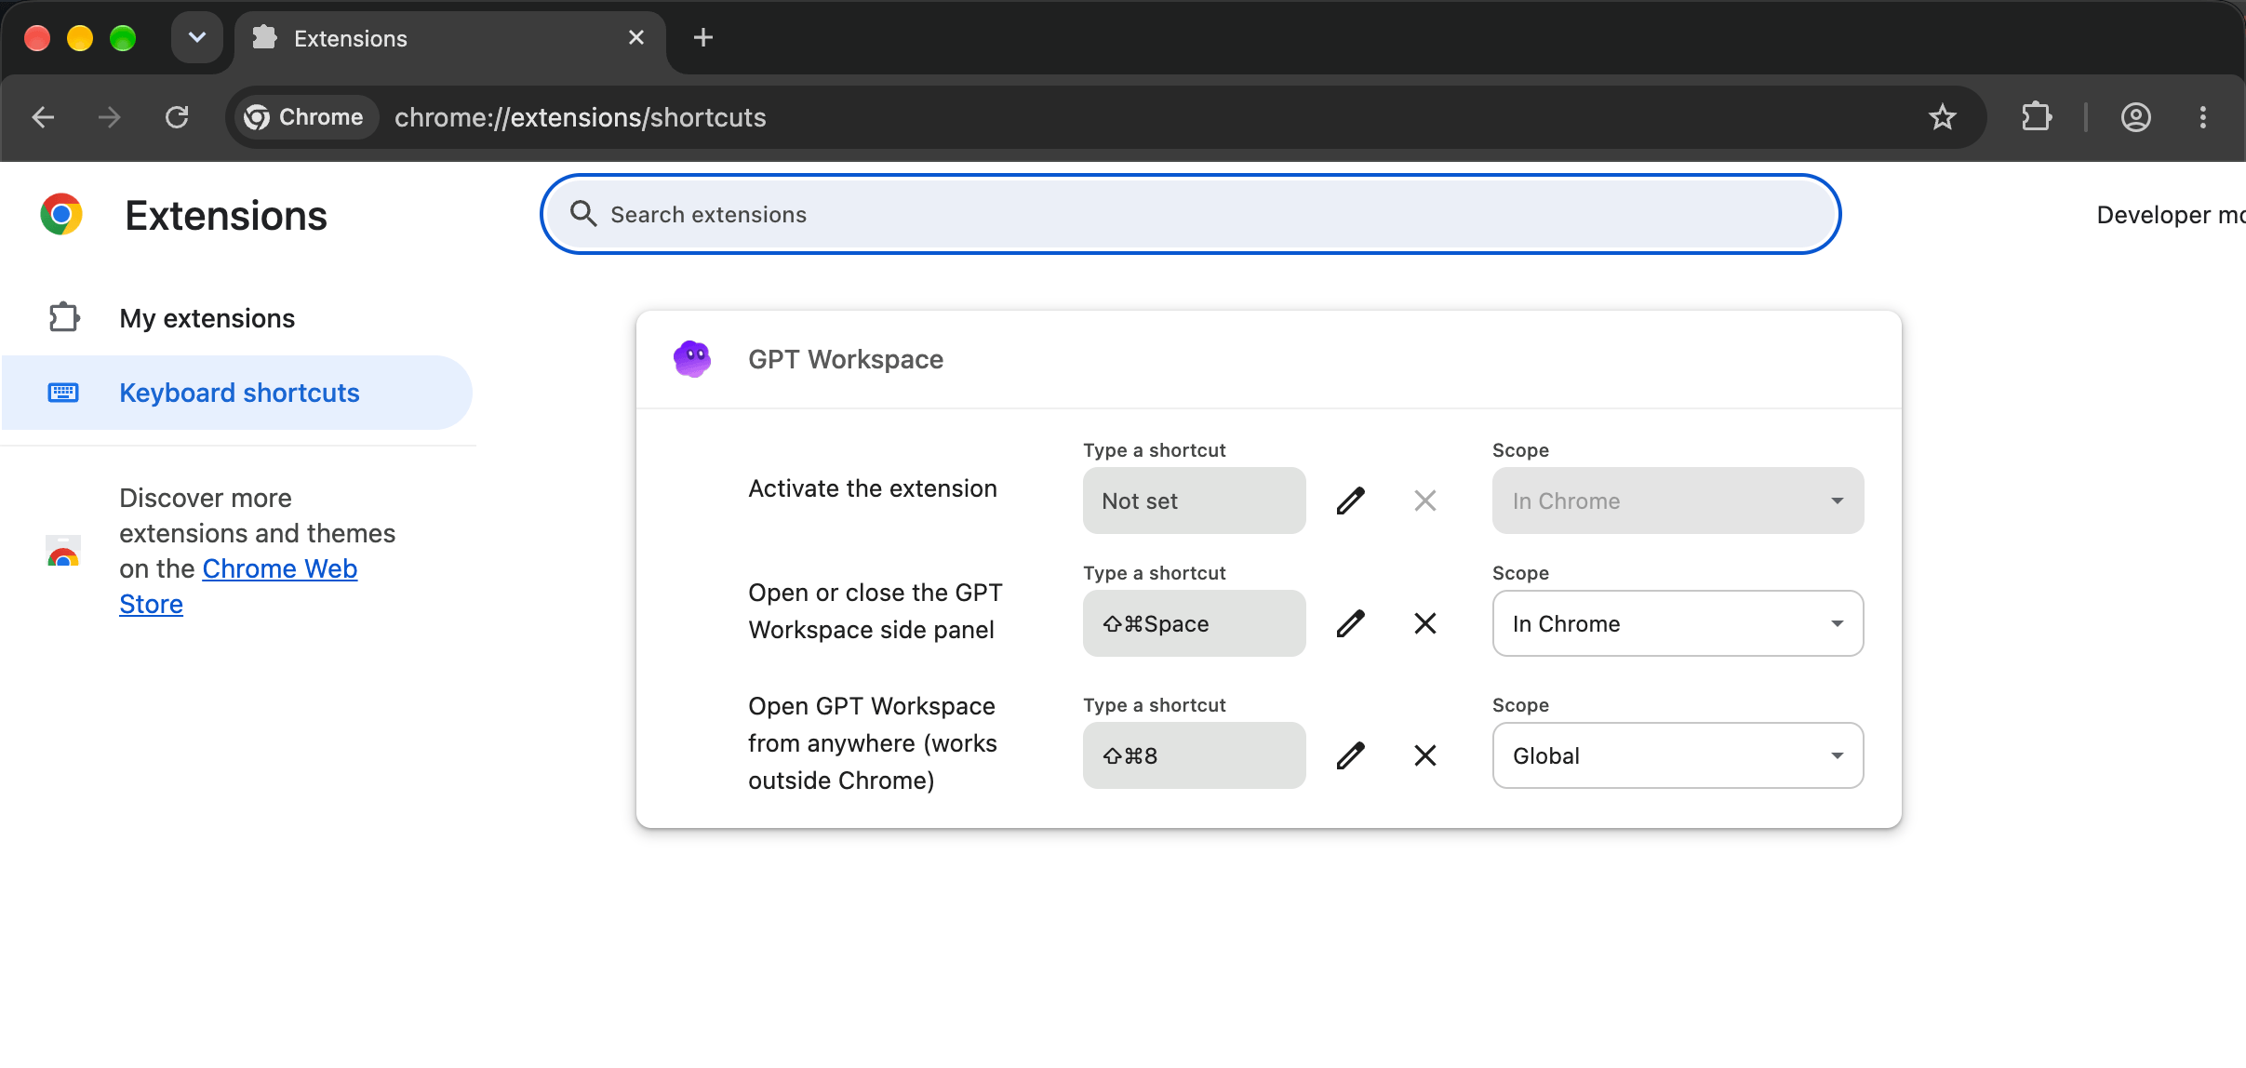Edit the ⇧⌘Space side panel shortcut
The width and height of the screenshot is (2246, 1068).
(x=1350, y=623)
